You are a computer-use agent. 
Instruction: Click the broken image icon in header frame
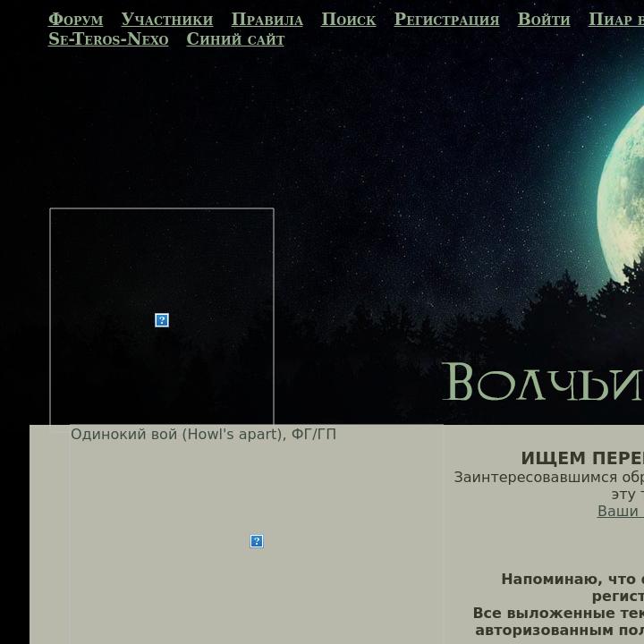click(162, 320)
